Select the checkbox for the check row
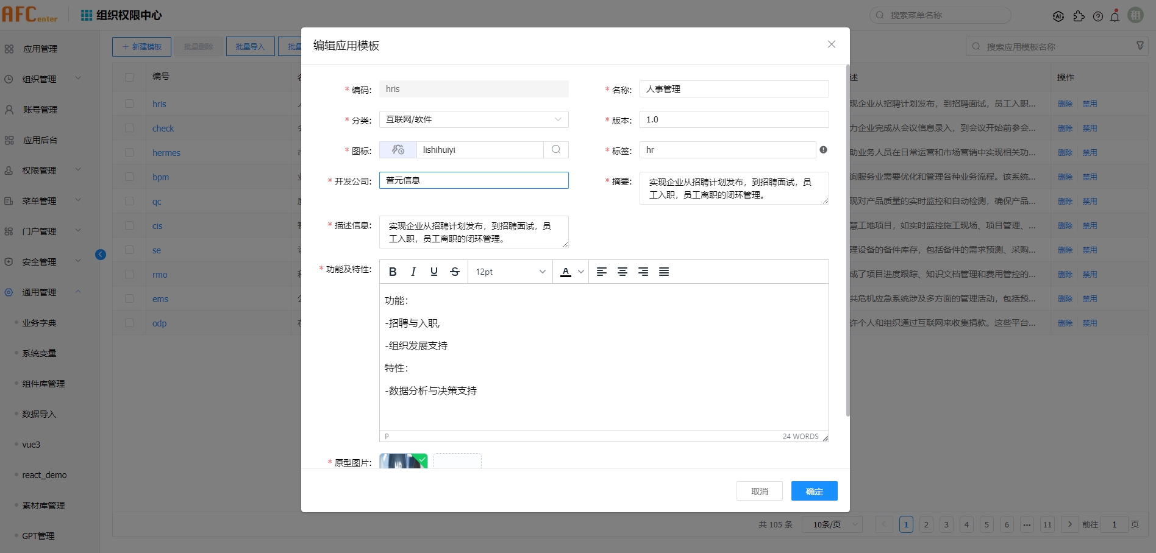 coord(129,129)
